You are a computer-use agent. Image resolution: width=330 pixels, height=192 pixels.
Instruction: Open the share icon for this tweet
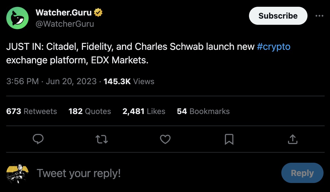293,139
